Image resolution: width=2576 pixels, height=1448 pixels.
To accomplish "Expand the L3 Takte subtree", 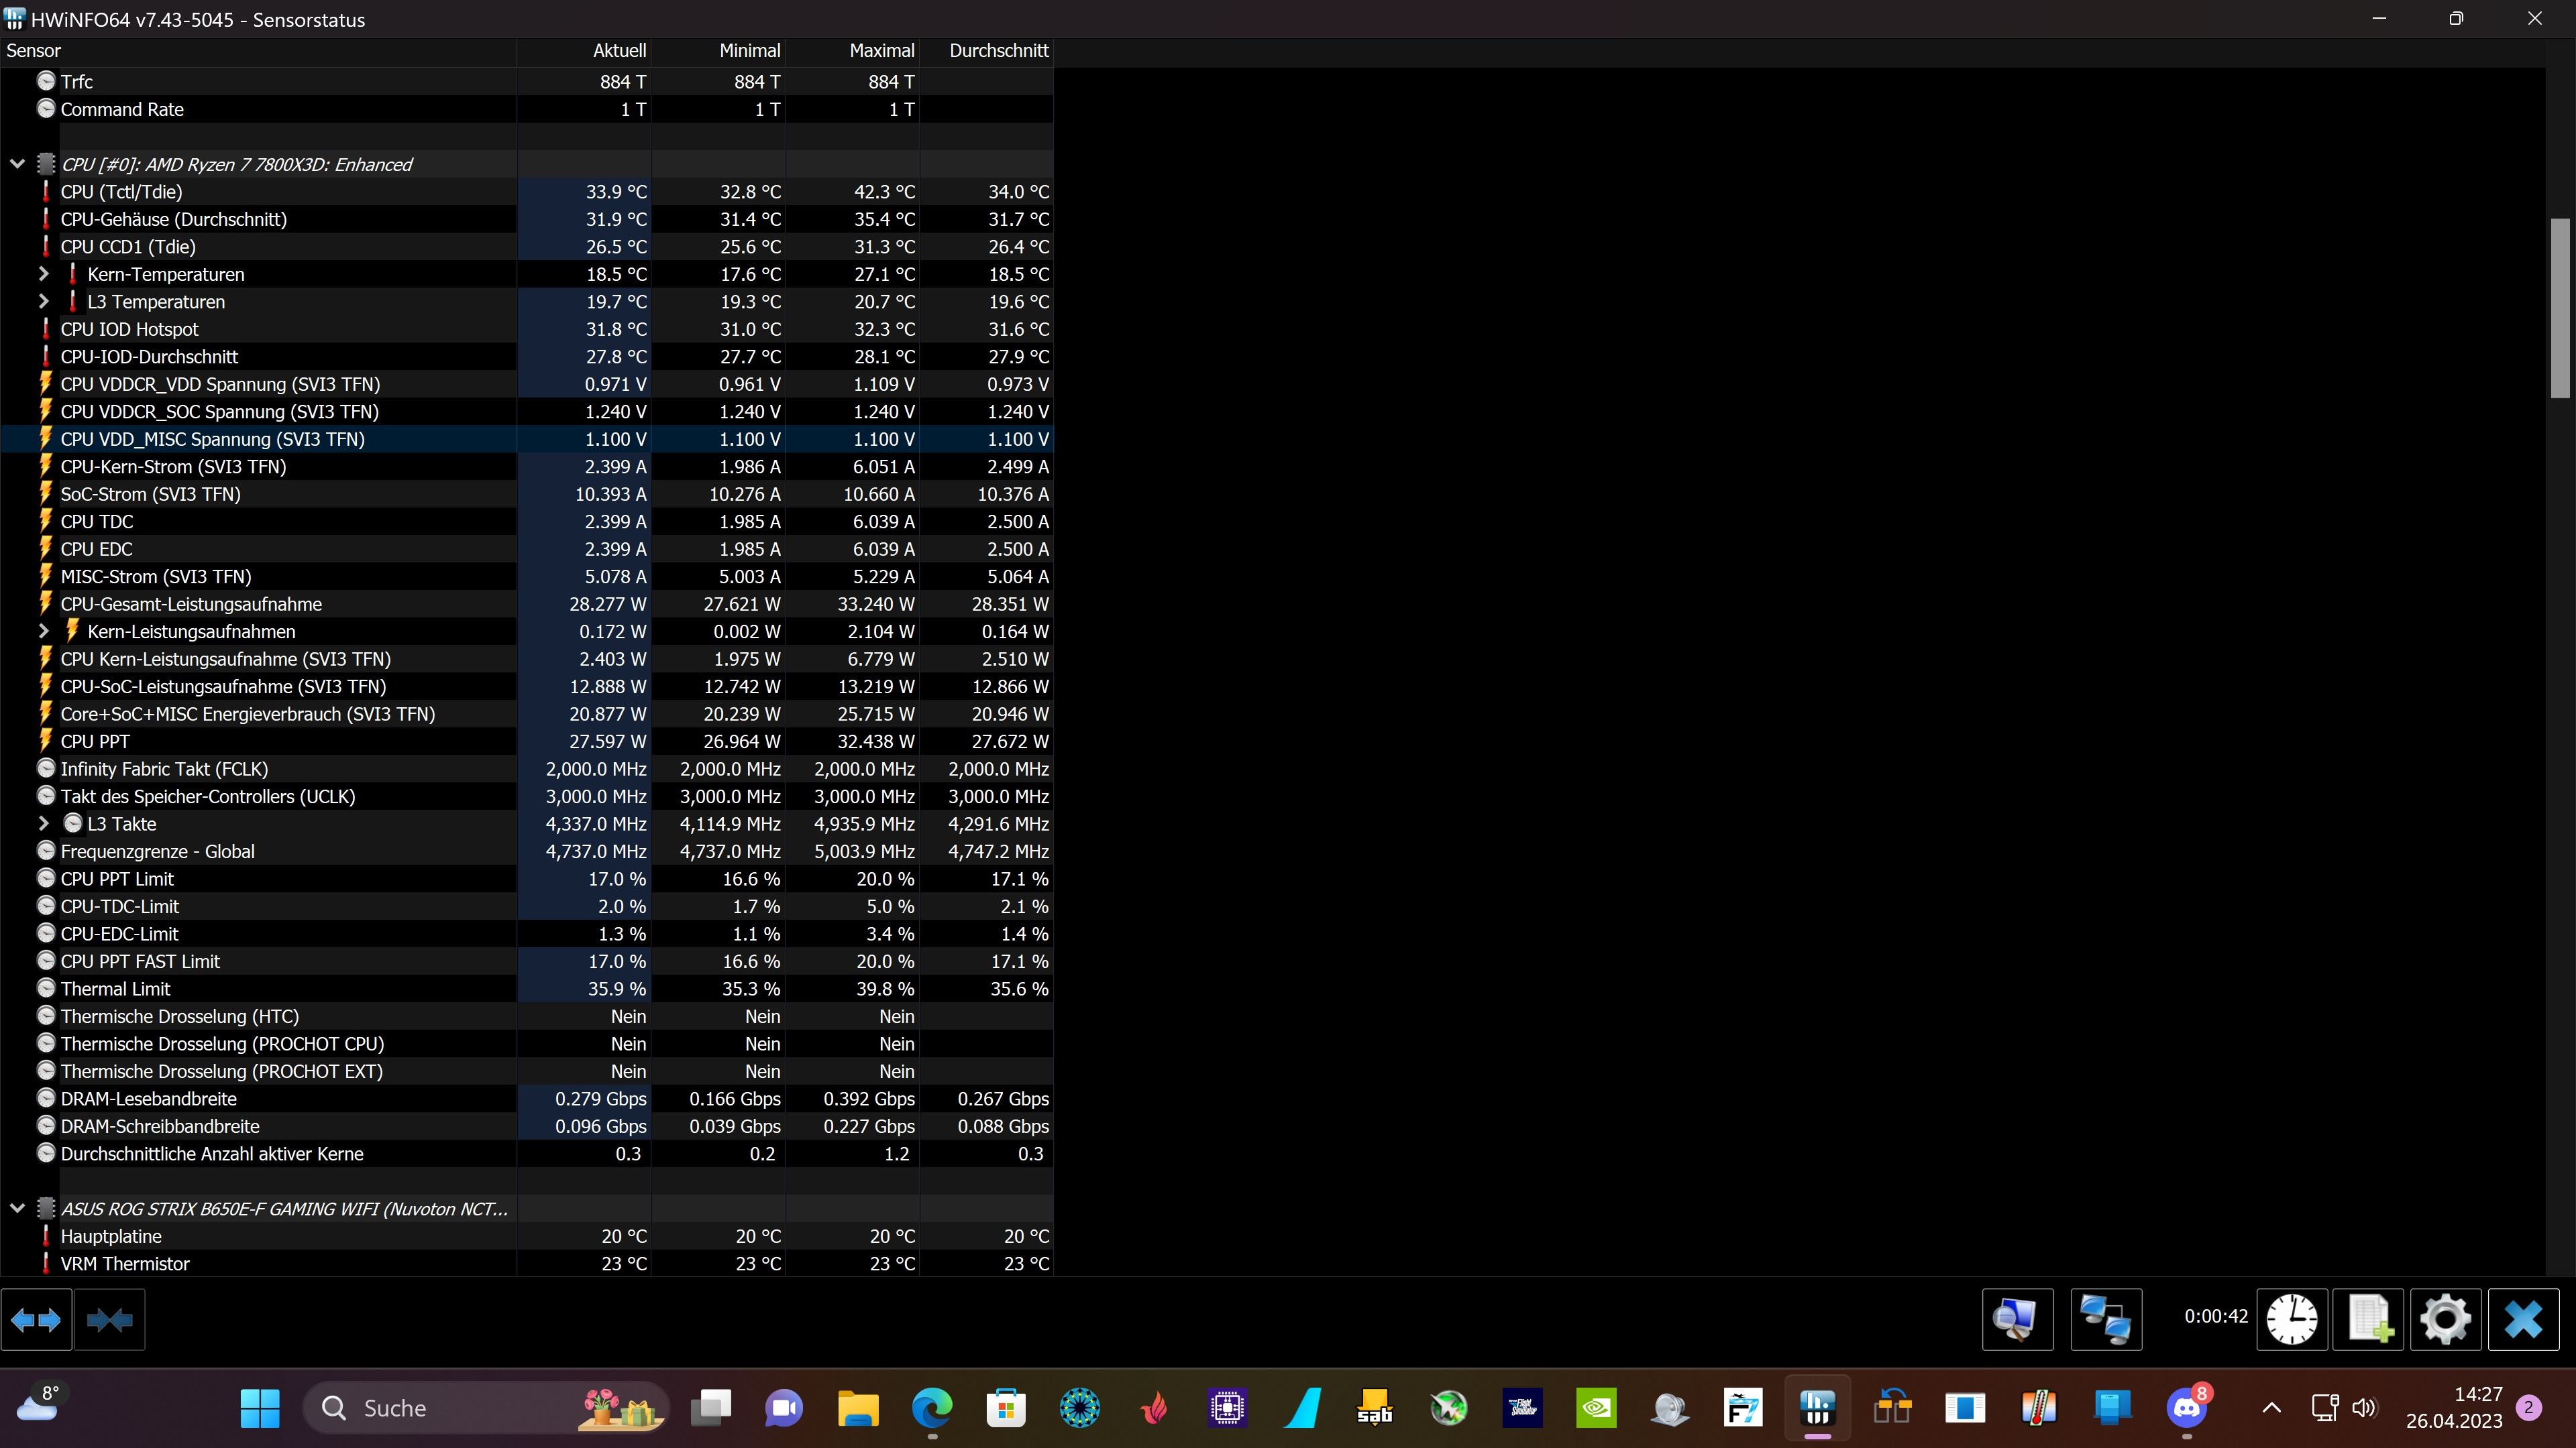I will (x=43, y=823).
